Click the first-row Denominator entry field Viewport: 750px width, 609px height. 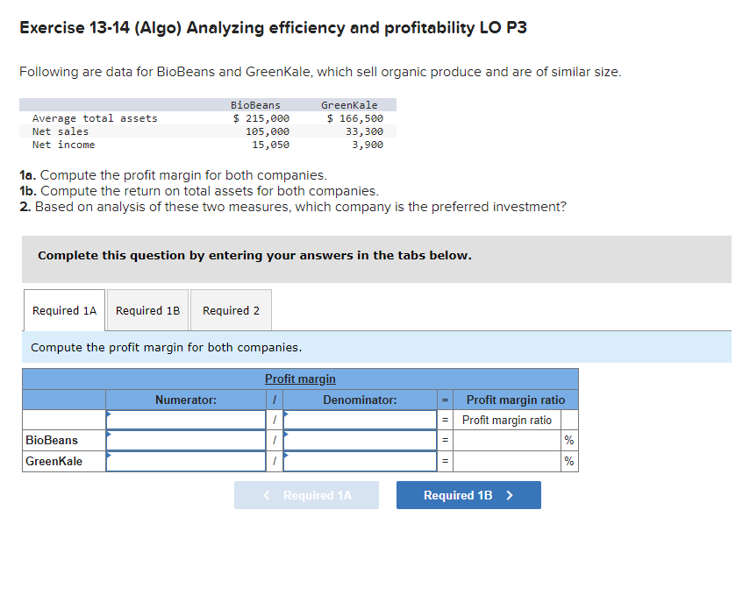360,419
